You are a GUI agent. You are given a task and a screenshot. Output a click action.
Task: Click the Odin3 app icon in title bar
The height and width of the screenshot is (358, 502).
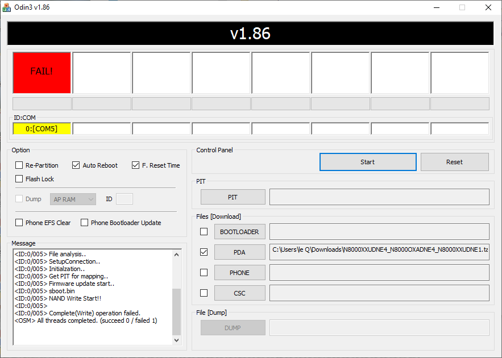click(x=6, y=7)
